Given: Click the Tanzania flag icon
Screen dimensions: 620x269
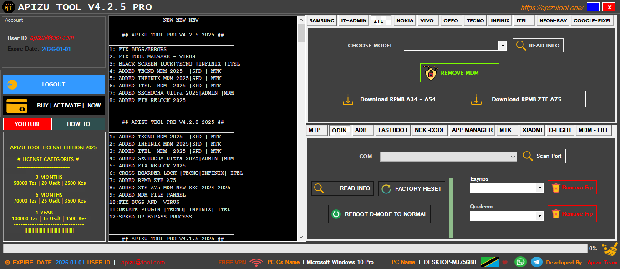Looking at the screenshot, I should 490,262.
